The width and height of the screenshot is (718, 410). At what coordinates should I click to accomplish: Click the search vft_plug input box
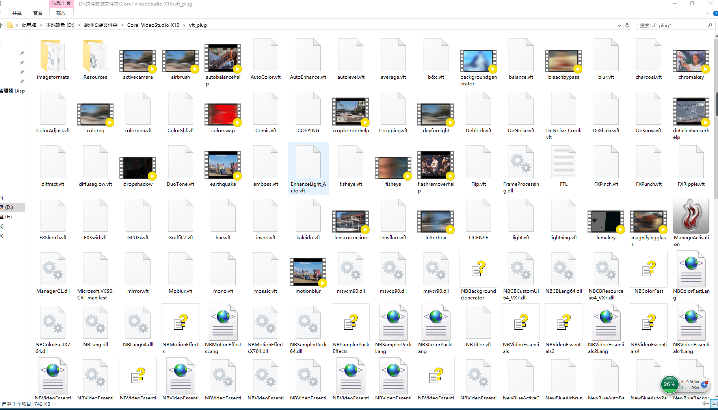672,26
